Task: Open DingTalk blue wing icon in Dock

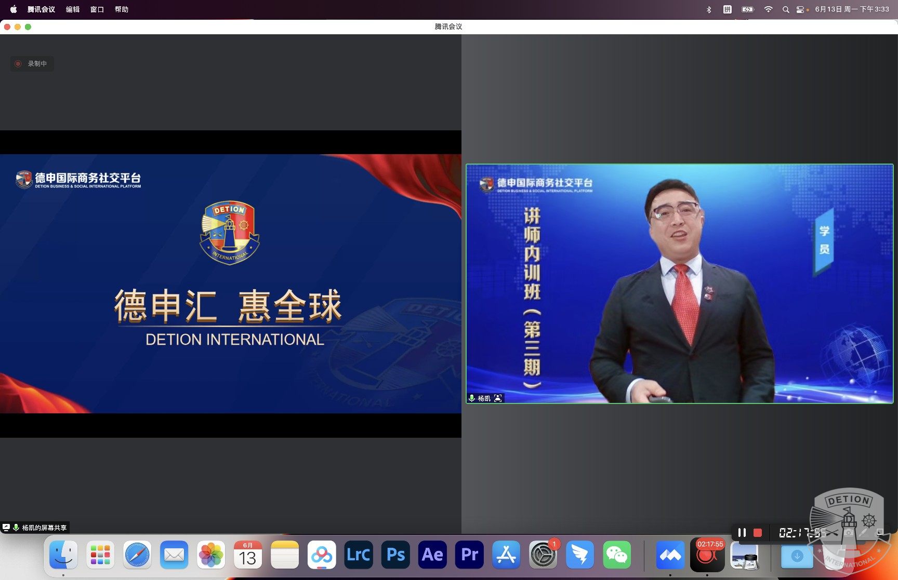Action: coord(580,555)
